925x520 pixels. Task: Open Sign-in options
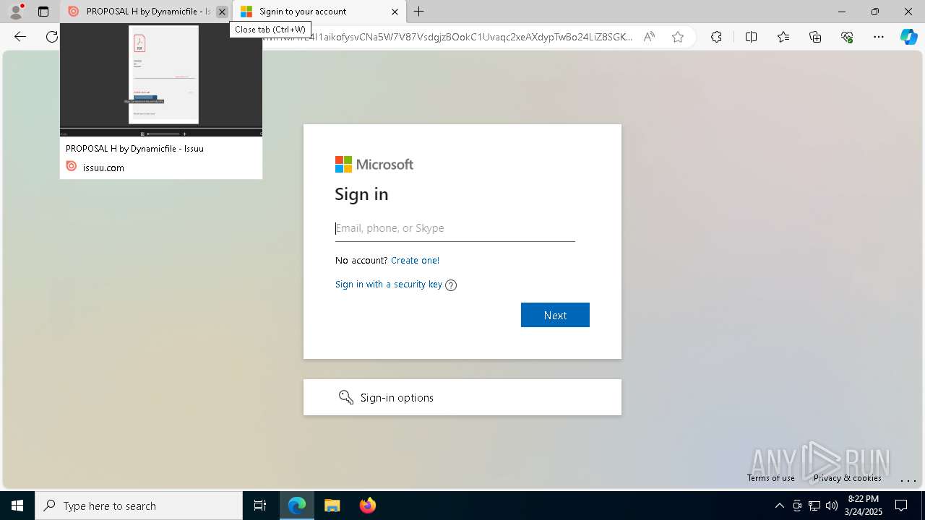[x=462, y=397]
